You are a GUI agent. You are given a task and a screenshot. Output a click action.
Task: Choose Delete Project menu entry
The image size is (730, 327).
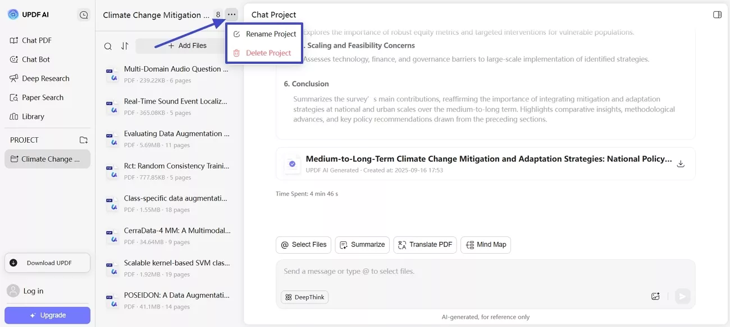point(264,53)
